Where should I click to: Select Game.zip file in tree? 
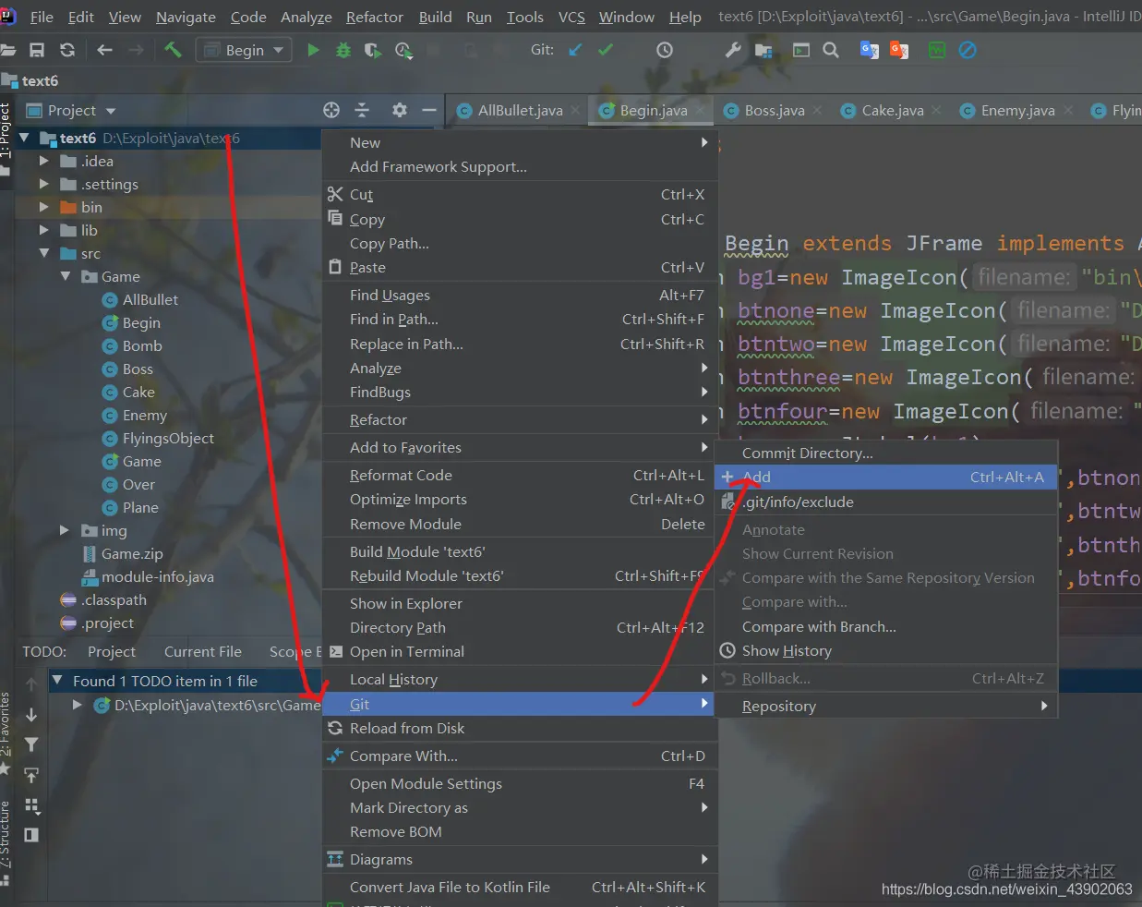coord(132,553)
